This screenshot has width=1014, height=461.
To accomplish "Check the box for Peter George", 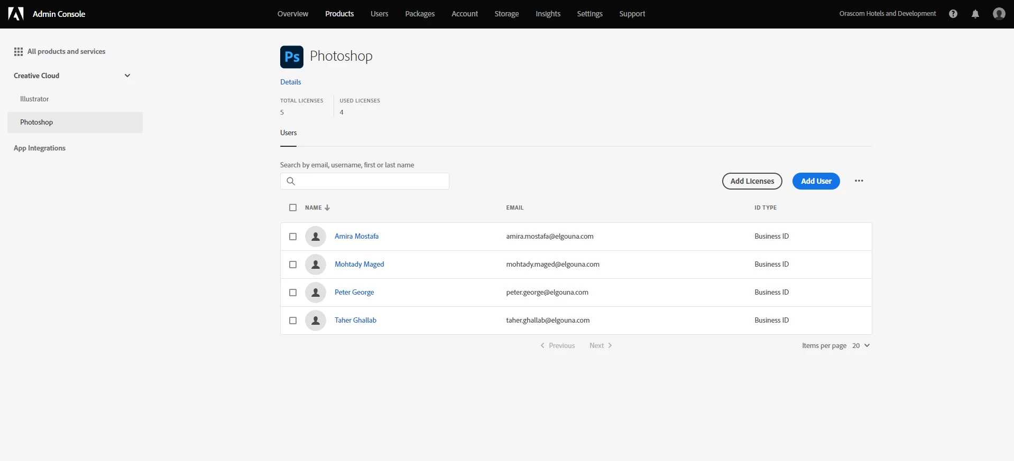I will [x=293, y=293].
